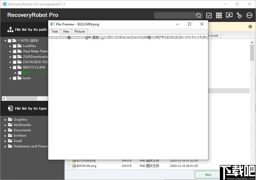
Task: Click the Email folder icon
Action: pos(10,141)
